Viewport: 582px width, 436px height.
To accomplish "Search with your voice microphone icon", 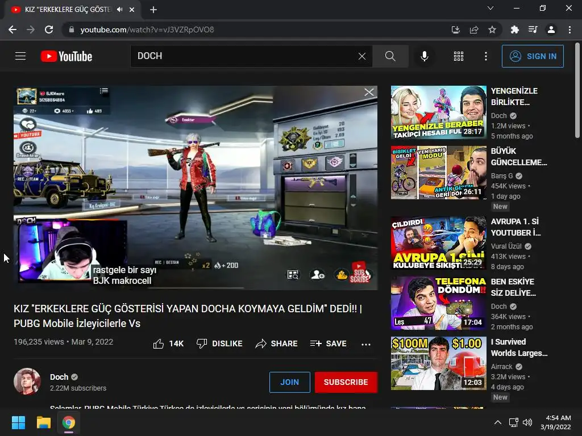I will tap(424, 56).
